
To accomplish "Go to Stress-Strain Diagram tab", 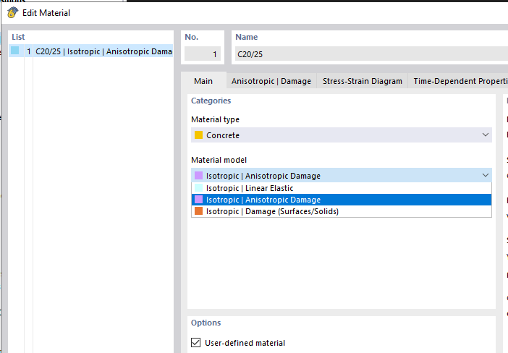I will coord(362,81).
